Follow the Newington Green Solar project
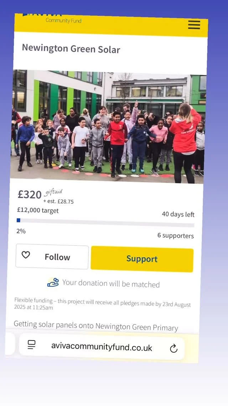The image size is (228, 406). (52, 256)
